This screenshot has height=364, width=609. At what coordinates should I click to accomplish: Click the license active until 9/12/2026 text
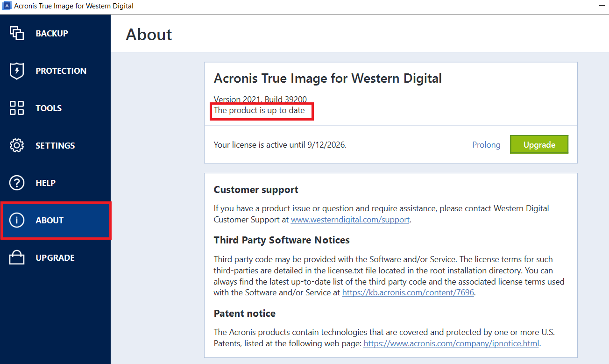(280, 145)
